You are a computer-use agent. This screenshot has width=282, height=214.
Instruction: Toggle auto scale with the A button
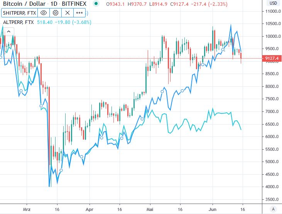click(x=273, y=209)
